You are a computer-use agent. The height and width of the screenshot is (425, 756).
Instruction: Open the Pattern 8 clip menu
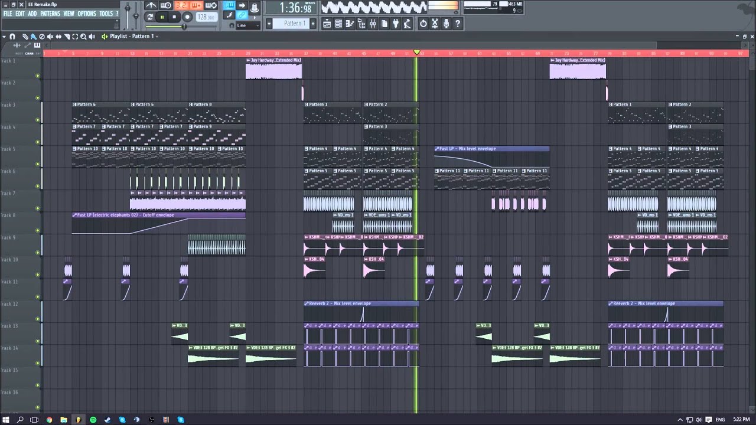coord(191,104)
